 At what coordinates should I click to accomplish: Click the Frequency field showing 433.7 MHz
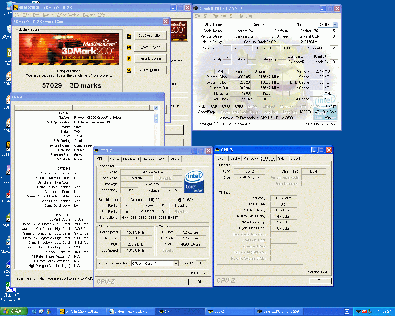[283, 198]
